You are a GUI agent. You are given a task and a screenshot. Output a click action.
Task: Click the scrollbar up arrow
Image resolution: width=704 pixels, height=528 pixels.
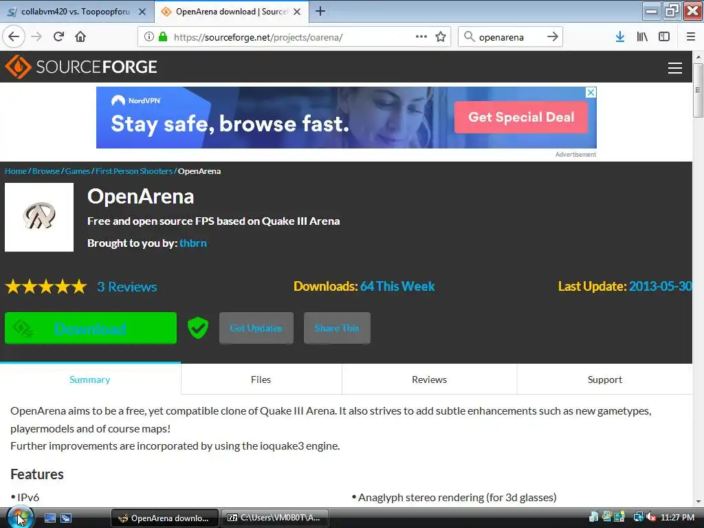698,57
